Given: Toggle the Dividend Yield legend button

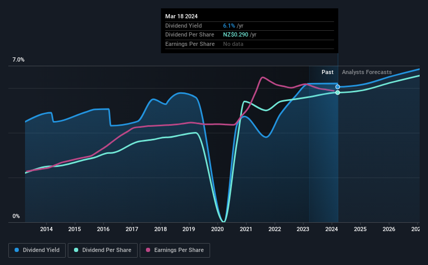Looking at the screenshot, I should click(x=37, y=250).
